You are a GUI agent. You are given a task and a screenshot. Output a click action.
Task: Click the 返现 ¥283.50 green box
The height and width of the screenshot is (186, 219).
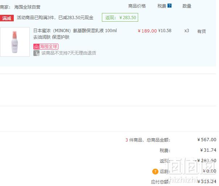[120, 17]
